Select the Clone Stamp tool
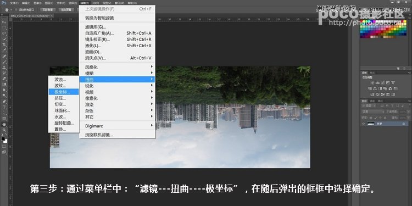The image size is (412, 206). (4, 68)
